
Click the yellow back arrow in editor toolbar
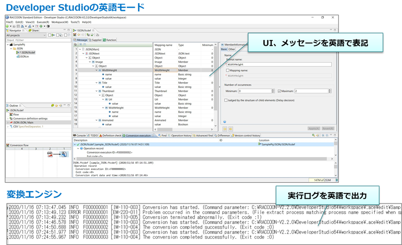(79, 34)
